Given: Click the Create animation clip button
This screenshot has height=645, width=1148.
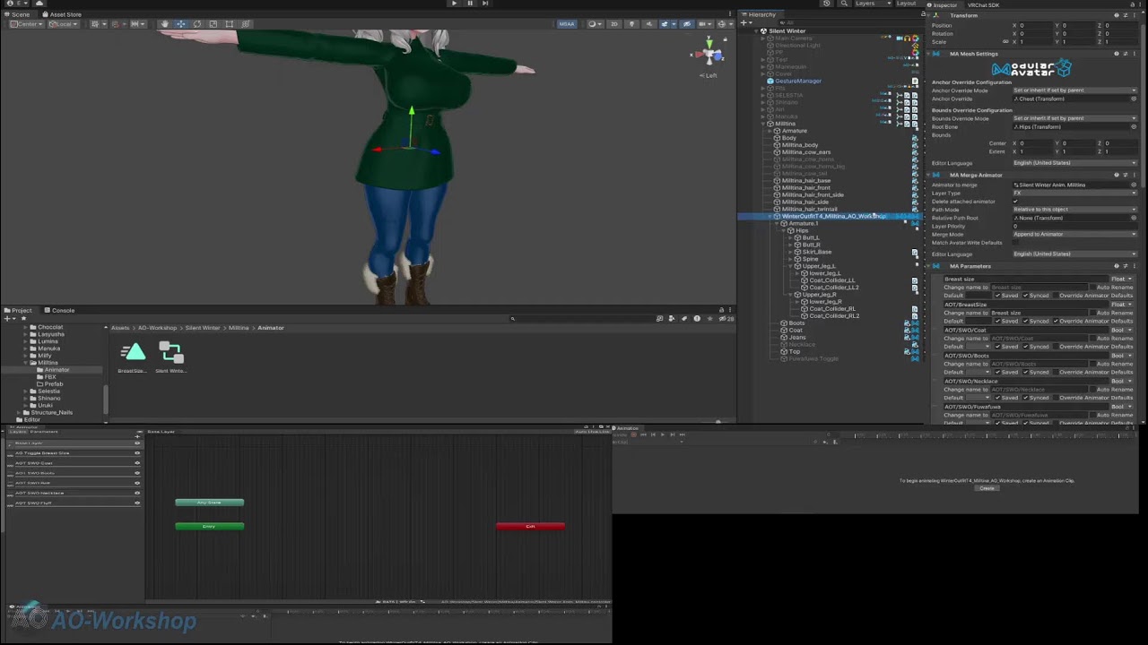Looking at the screenshot, I should point(987,488).
